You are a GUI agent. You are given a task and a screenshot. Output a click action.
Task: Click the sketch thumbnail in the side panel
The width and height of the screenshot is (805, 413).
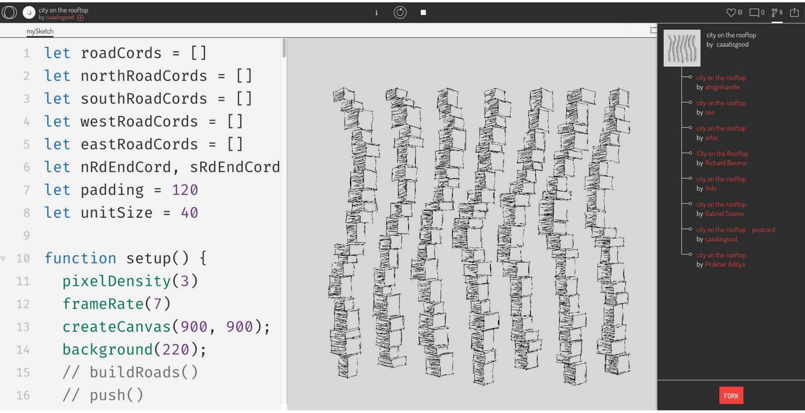[682, 48]
